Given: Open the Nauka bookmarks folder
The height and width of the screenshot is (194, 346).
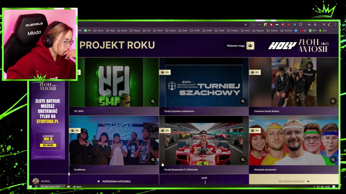Looking at the screenshot, I should tap(122, 30).
